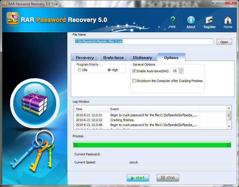Select the High priority radio button
Image resolution: width=239 pixels, height=187 pixels.
109,70
